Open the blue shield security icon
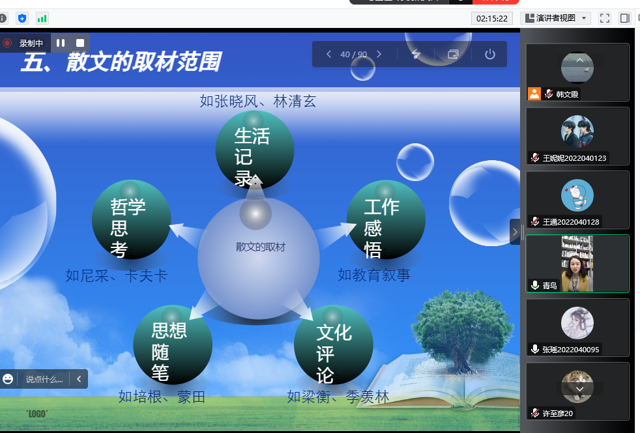The image size is (640, 433). [22, 18]
